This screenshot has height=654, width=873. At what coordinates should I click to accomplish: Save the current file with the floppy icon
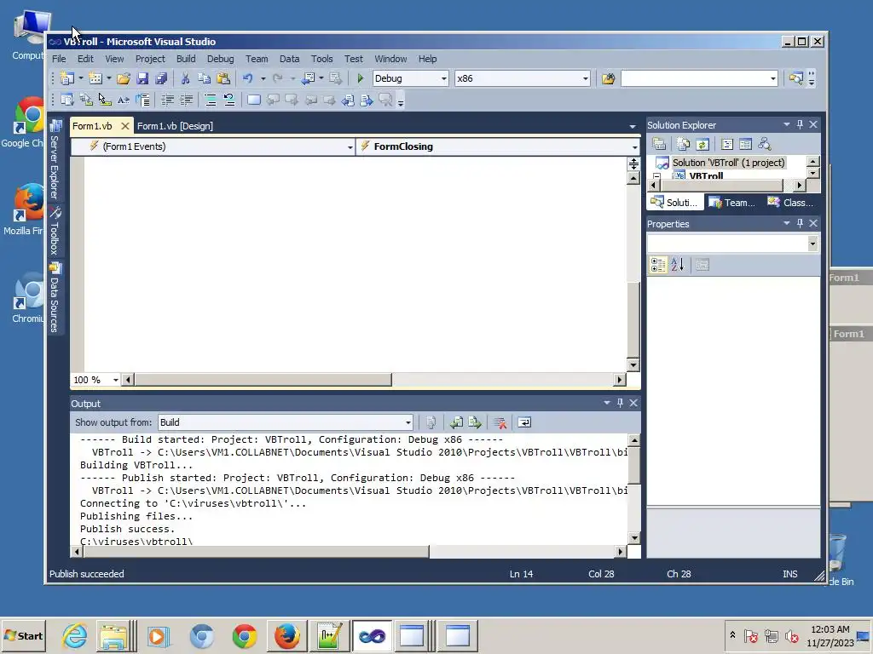pos(142,78)
